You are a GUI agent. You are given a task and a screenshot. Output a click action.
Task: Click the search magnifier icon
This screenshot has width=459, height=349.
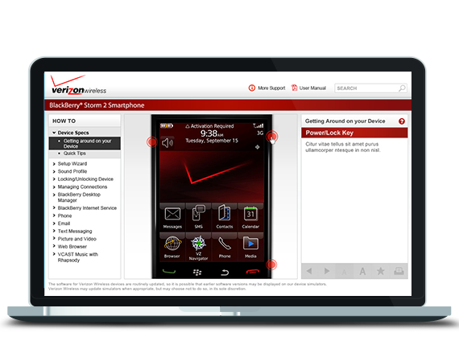(x=402, y=88)
